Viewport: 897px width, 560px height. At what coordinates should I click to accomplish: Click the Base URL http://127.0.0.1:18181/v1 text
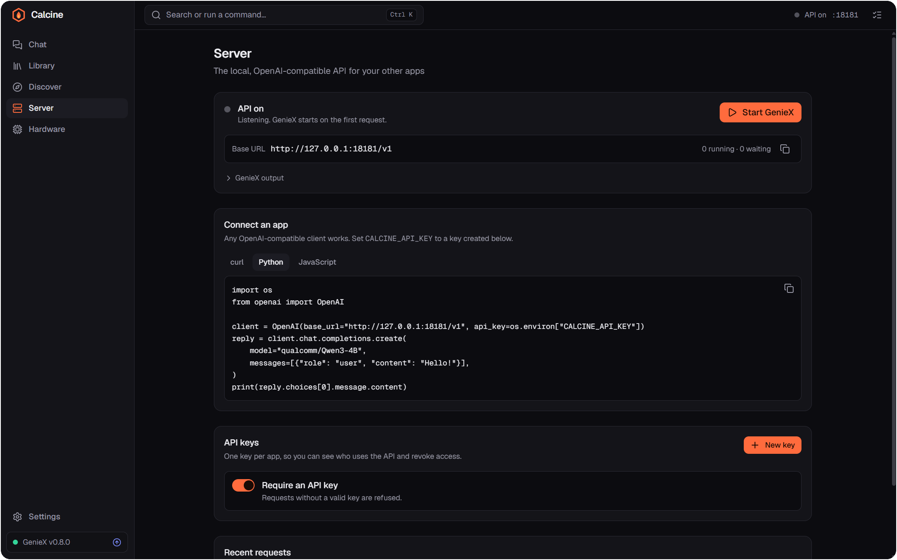[x=331, y=149]
